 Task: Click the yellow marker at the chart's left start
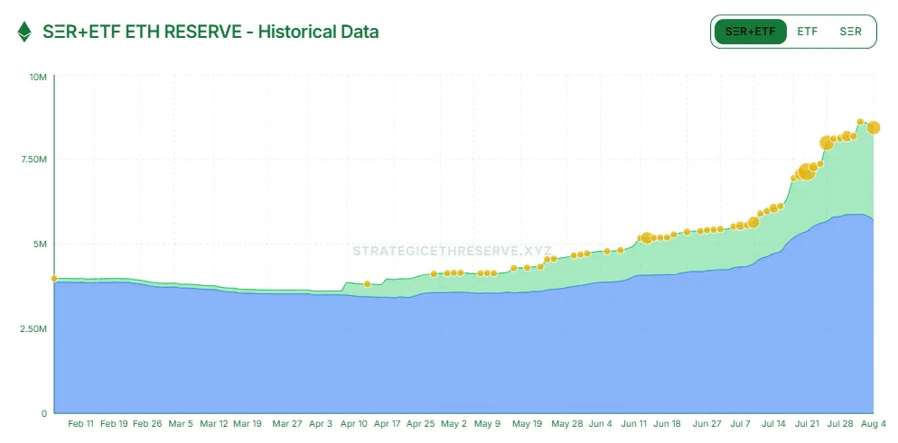point(54,279)
